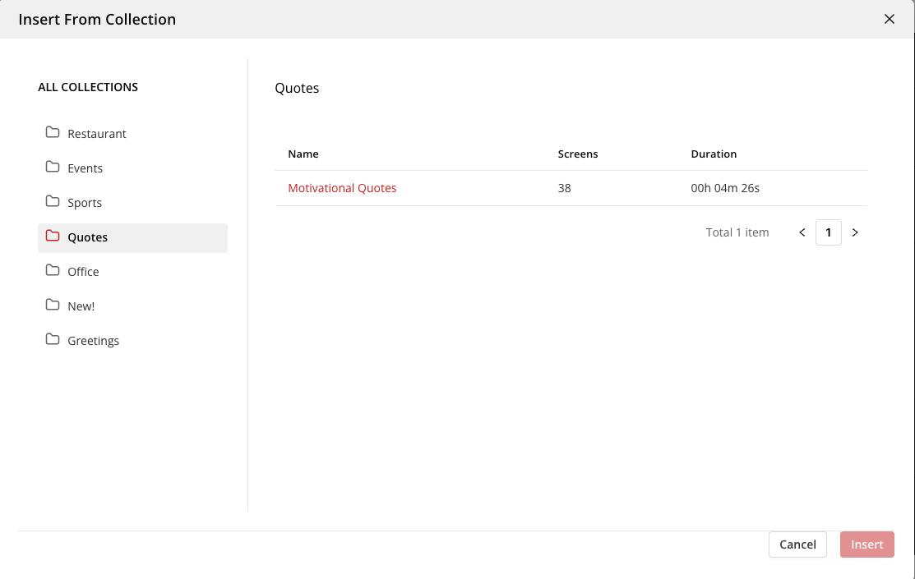The width and height of the screenshot is (915, 579).
Task: Select page 1 in pagination
Action: (828, 232)
